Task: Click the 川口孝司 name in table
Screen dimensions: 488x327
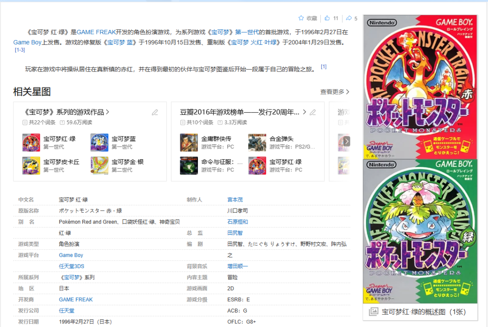Action: (238, 211)
